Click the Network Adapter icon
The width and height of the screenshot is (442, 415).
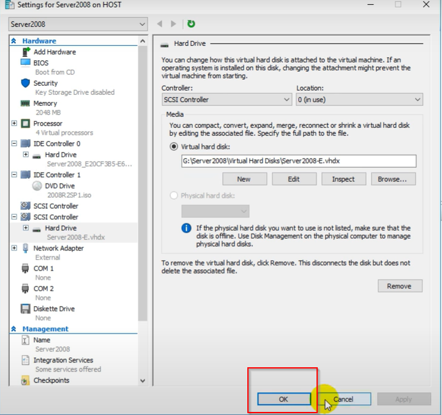click(25, 248)
